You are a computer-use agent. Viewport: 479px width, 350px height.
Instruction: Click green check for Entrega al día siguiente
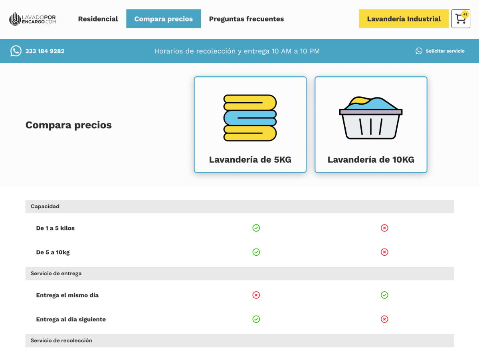click(256, 319)
